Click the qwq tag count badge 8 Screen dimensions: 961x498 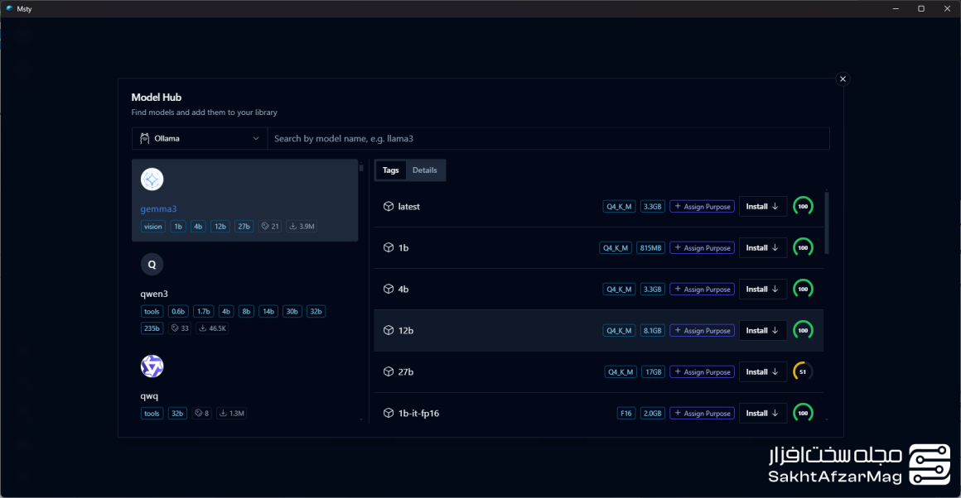click(x=201, y=414)
